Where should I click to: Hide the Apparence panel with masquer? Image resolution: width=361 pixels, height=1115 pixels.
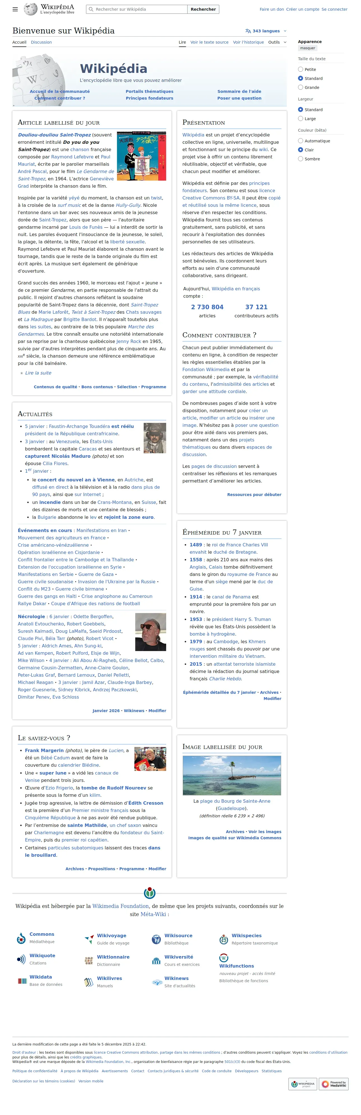click(x=308, y=48)
